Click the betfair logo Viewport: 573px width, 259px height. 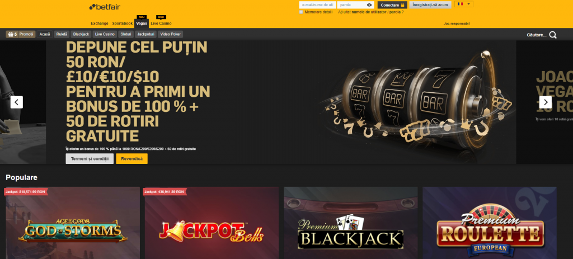(x=105, y=7)
